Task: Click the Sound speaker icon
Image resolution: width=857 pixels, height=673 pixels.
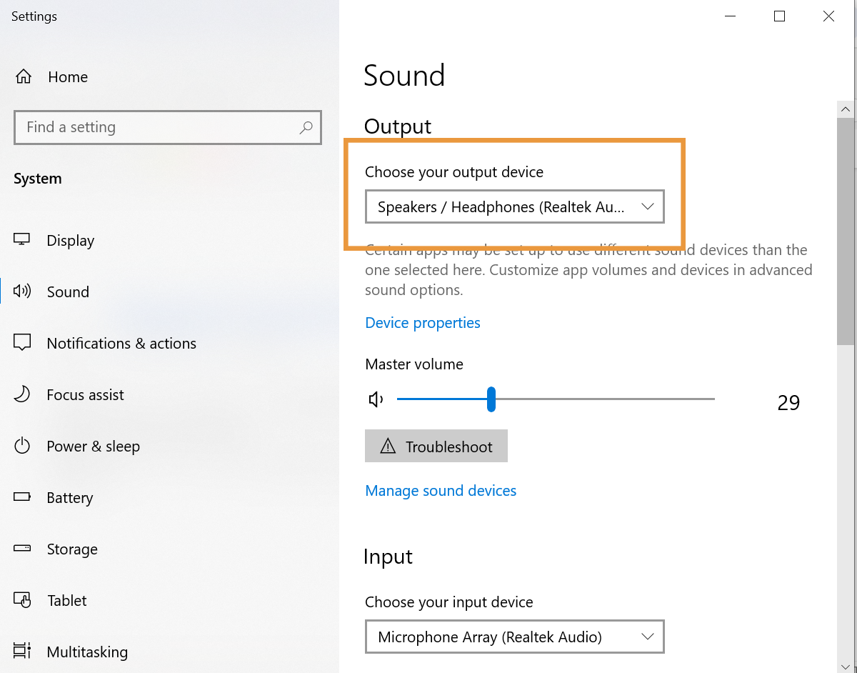Action: 23,291
